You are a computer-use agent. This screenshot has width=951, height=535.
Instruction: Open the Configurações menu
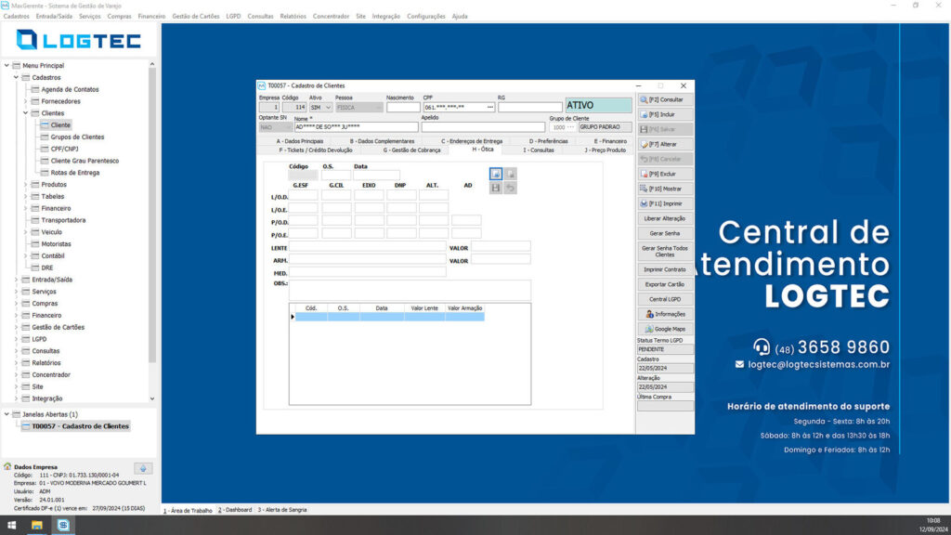point(425,17)
